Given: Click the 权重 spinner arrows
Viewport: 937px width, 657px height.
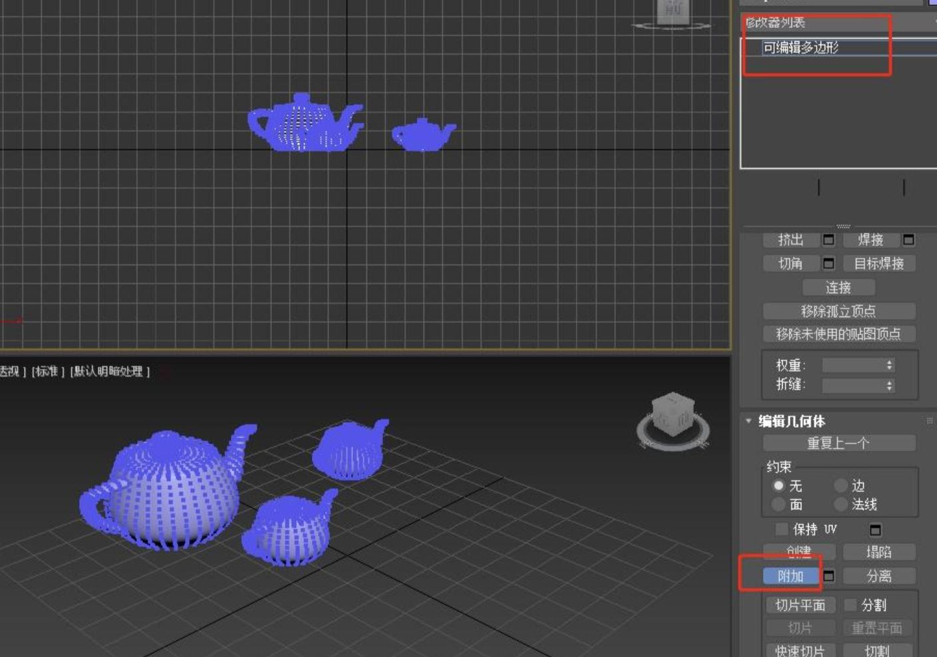Looking at the screenshot, I should (x=889, y=365).
